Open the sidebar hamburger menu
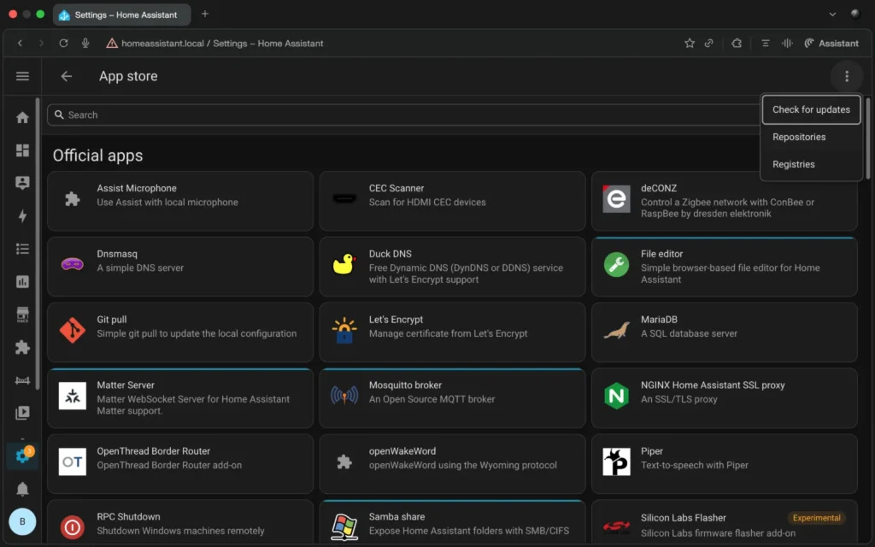This screenshot has height=547, width=875. pos(22,76)
